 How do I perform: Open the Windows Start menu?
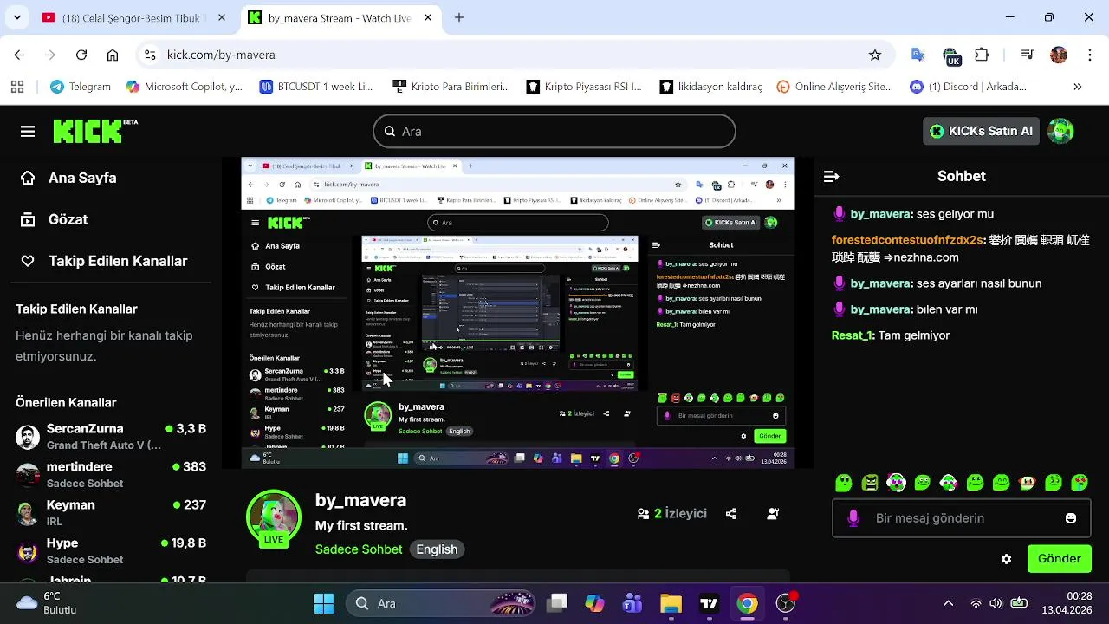pos(324,603)
